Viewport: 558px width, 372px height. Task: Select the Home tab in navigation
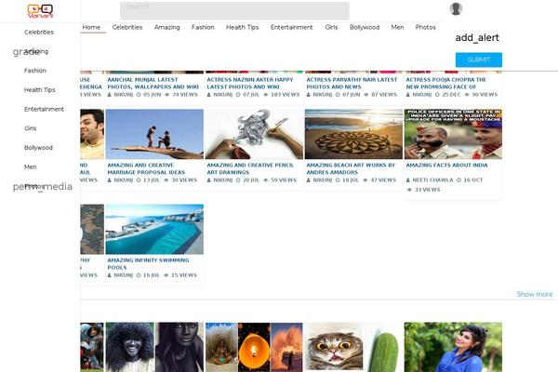[x=91, y=28]
